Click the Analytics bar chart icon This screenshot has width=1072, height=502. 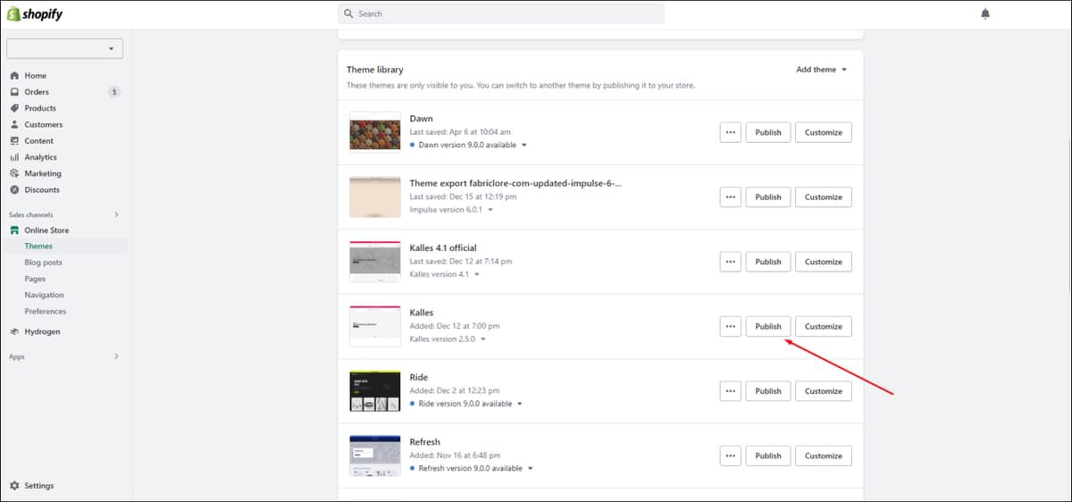14,157
